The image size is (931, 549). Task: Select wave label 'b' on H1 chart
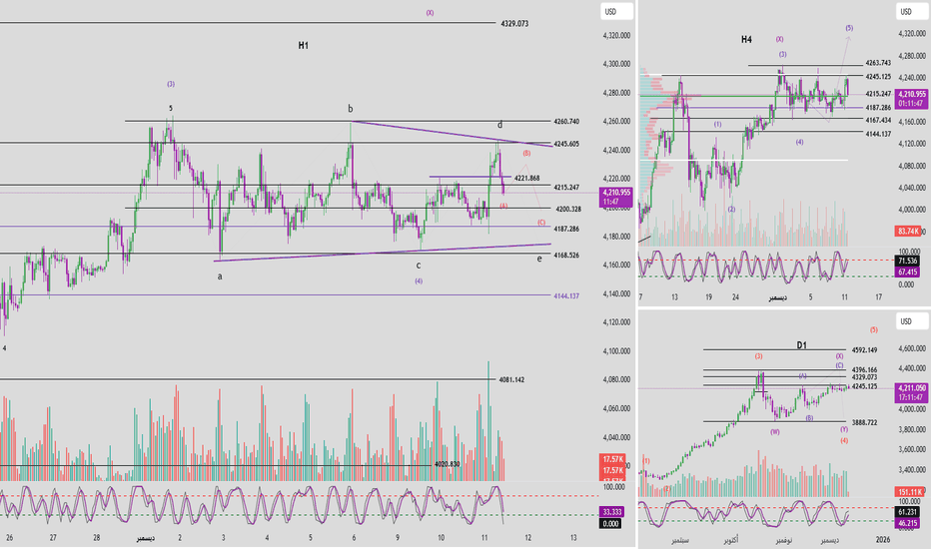click(x=351, y=108)
